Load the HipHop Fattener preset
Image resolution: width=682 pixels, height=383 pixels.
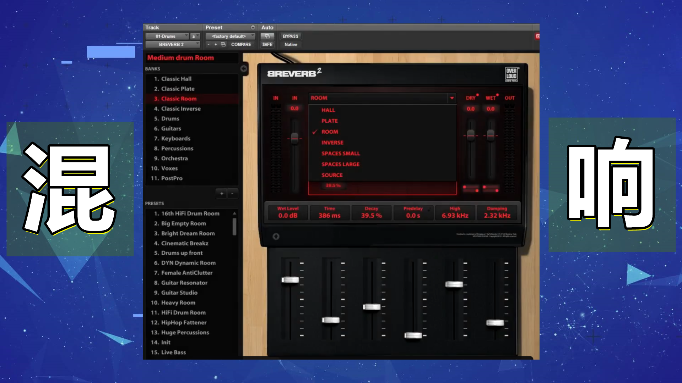point(189,322)
